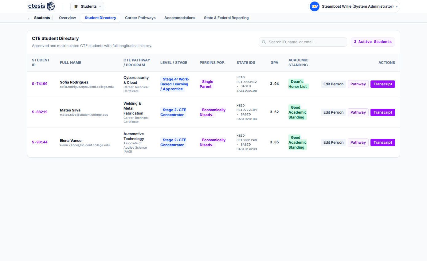Switch to the Overview tab

[x=67, y=18]
